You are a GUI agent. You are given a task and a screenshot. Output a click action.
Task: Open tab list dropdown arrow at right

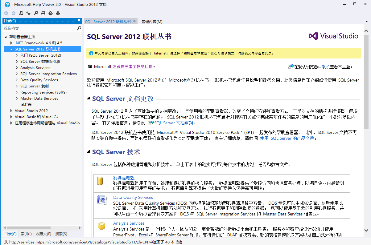(x=367, y=22)
